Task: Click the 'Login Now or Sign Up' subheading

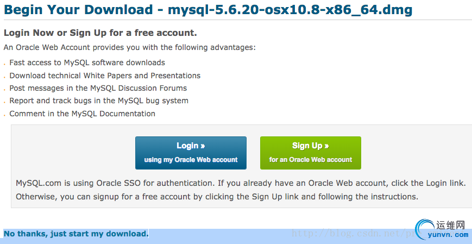Action: [100, 33]
